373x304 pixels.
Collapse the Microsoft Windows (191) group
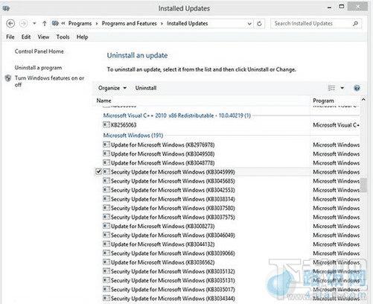(x=133, y=136)
